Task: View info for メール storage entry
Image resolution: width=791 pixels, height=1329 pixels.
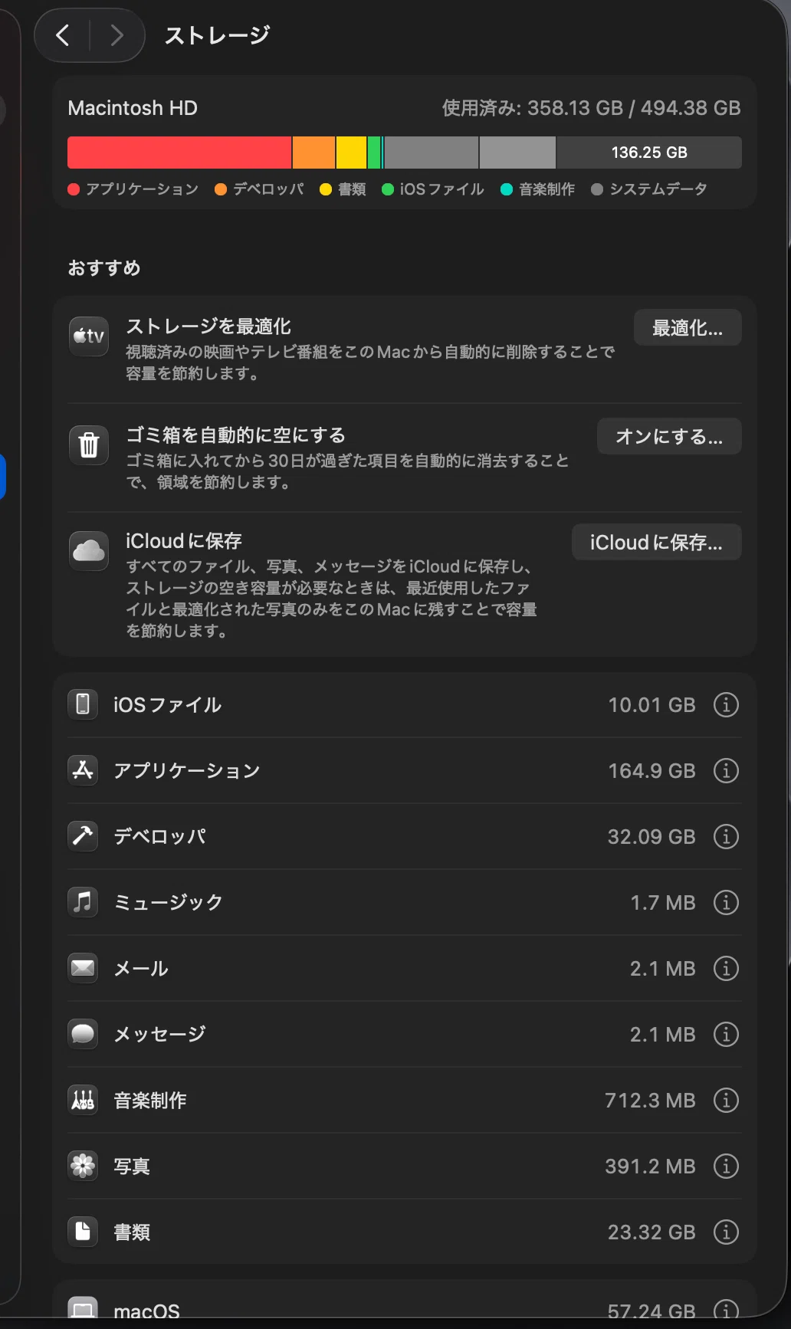Action: tap(726, 968)
